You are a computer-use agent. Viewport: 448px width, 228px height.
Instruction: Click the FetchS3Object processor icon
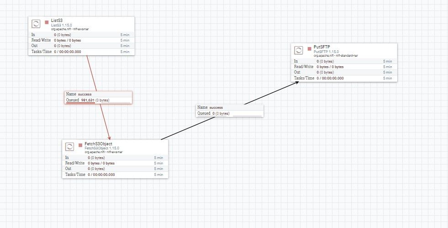point(70,147)
